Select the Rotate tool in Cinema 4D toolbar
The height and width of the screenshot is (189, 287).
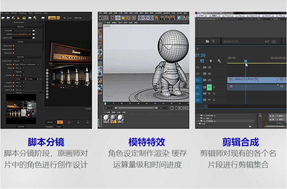(128, 18)
